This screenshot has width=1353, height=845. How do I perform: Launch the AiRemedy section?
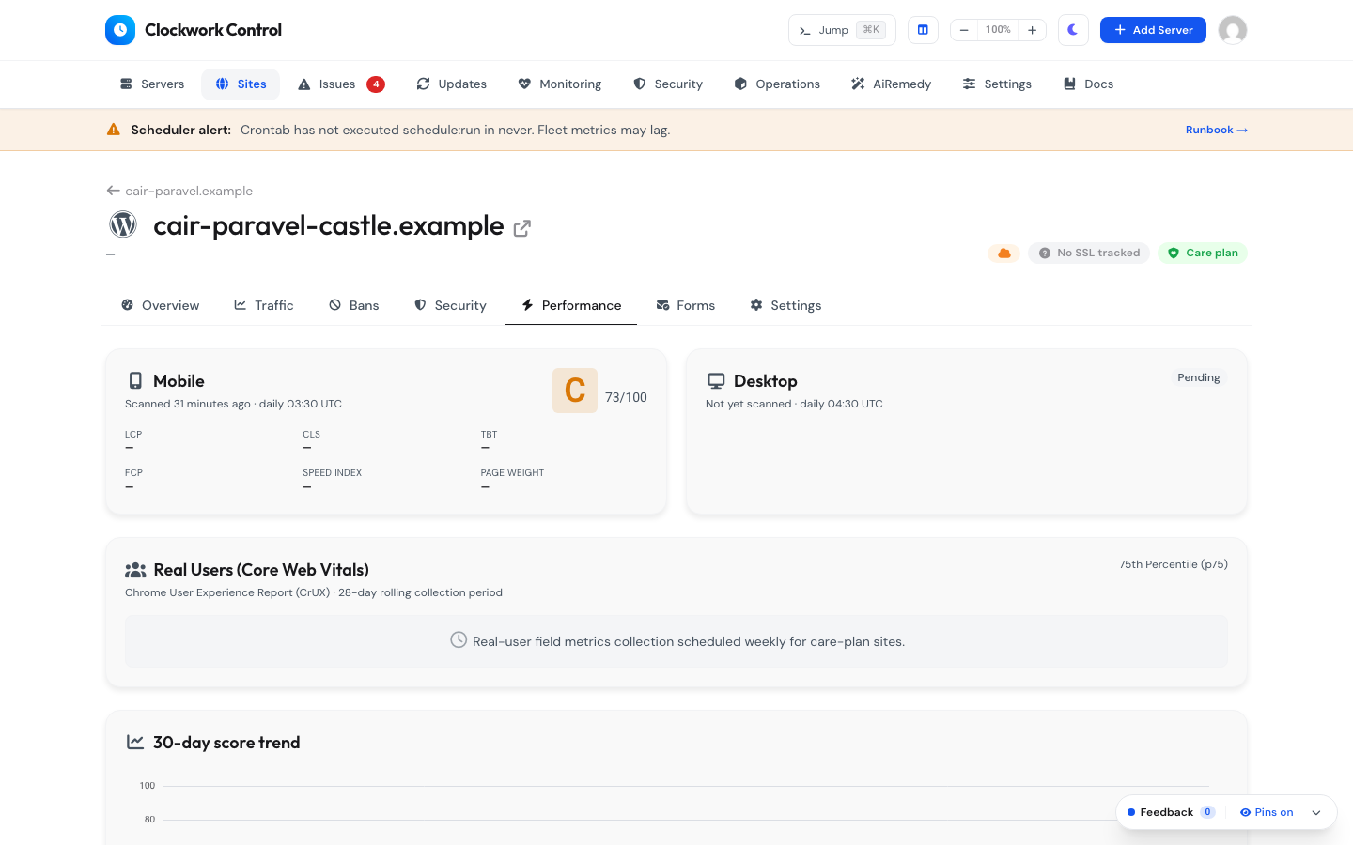891,84
